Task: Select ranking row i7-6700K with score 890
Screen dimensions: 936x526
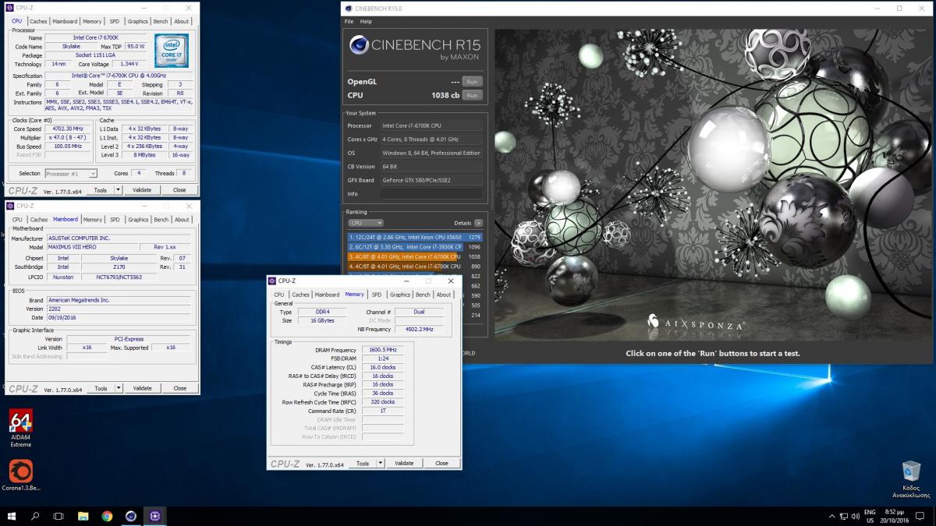Action: pyautogui.click(x=415, y=266)
